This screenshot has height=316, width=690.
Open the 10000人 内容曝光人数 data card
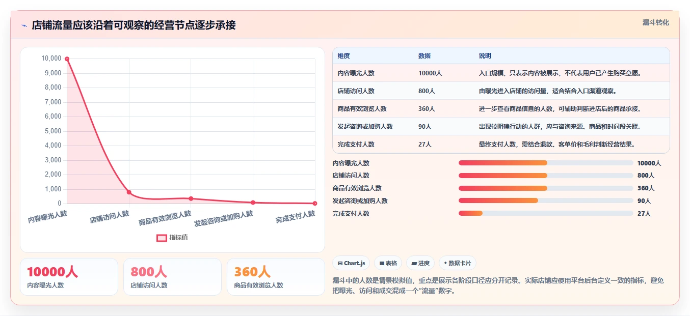(x=69, y=277)
